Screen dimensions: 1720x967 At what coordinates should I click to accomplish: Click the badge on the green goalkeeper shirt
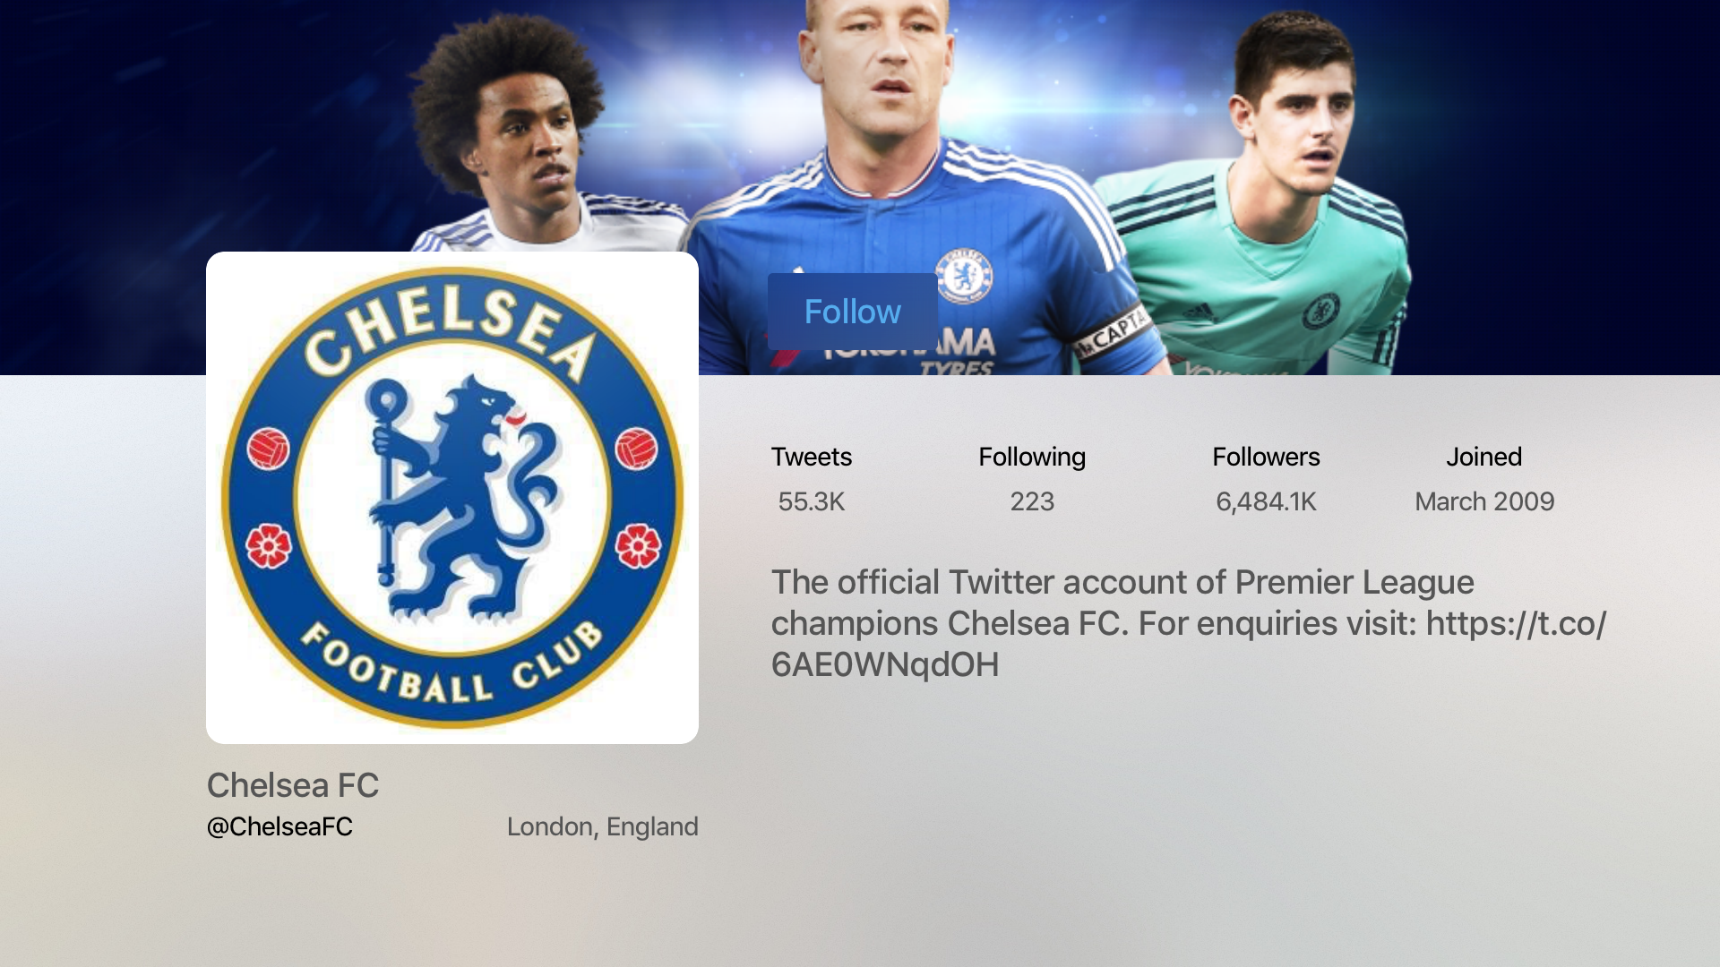[x=1320, y=311]
